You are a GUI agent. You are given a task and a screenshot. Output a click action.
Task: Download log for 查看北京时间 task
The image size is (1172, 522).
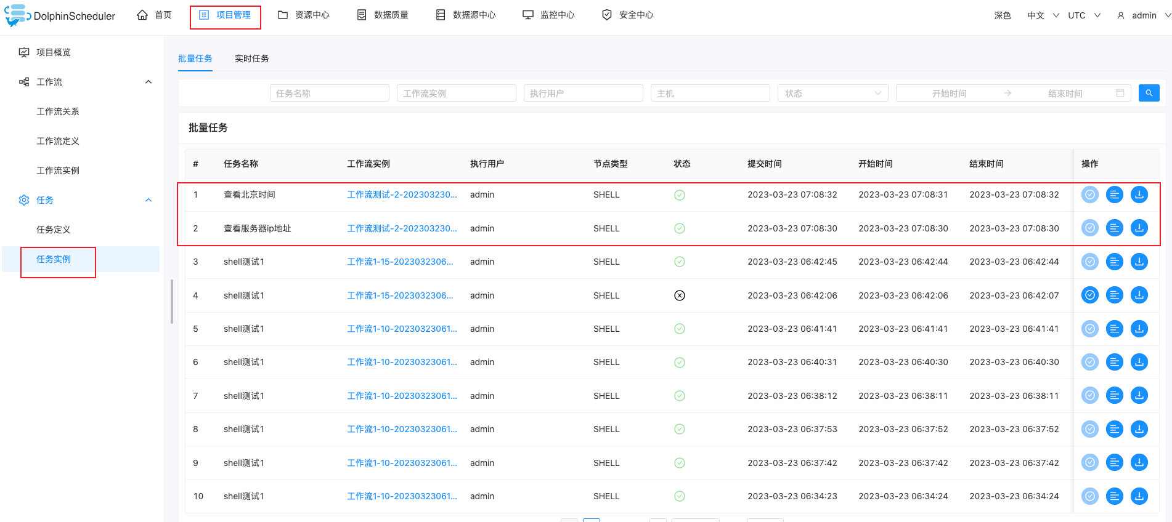[x=1139, y=195]
